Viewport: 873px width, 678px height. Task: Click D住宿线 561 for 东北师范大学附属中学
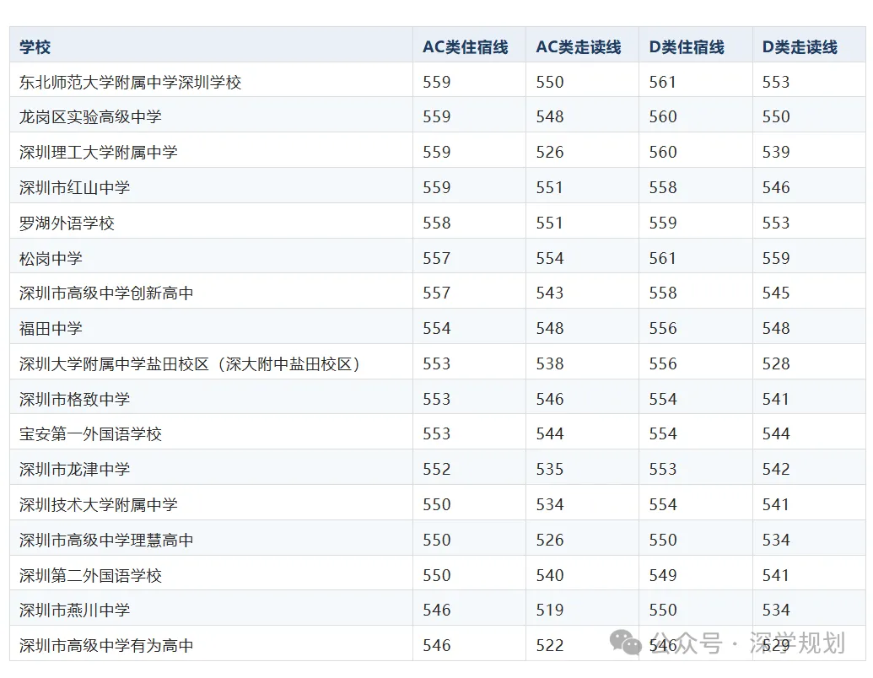pos(662,83)
